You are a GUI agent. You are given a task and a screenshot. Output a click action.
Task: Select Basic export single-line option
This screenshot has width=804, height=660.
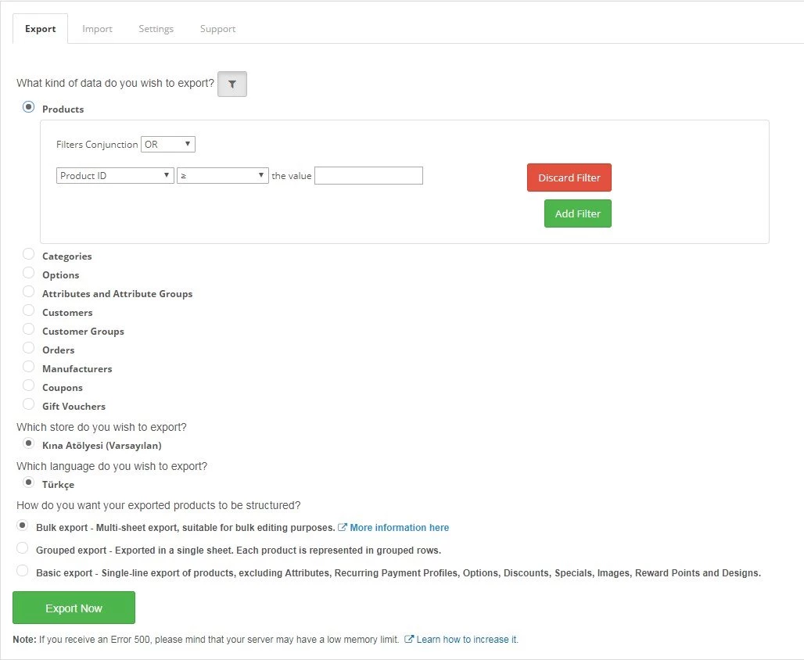coord(23,570)
